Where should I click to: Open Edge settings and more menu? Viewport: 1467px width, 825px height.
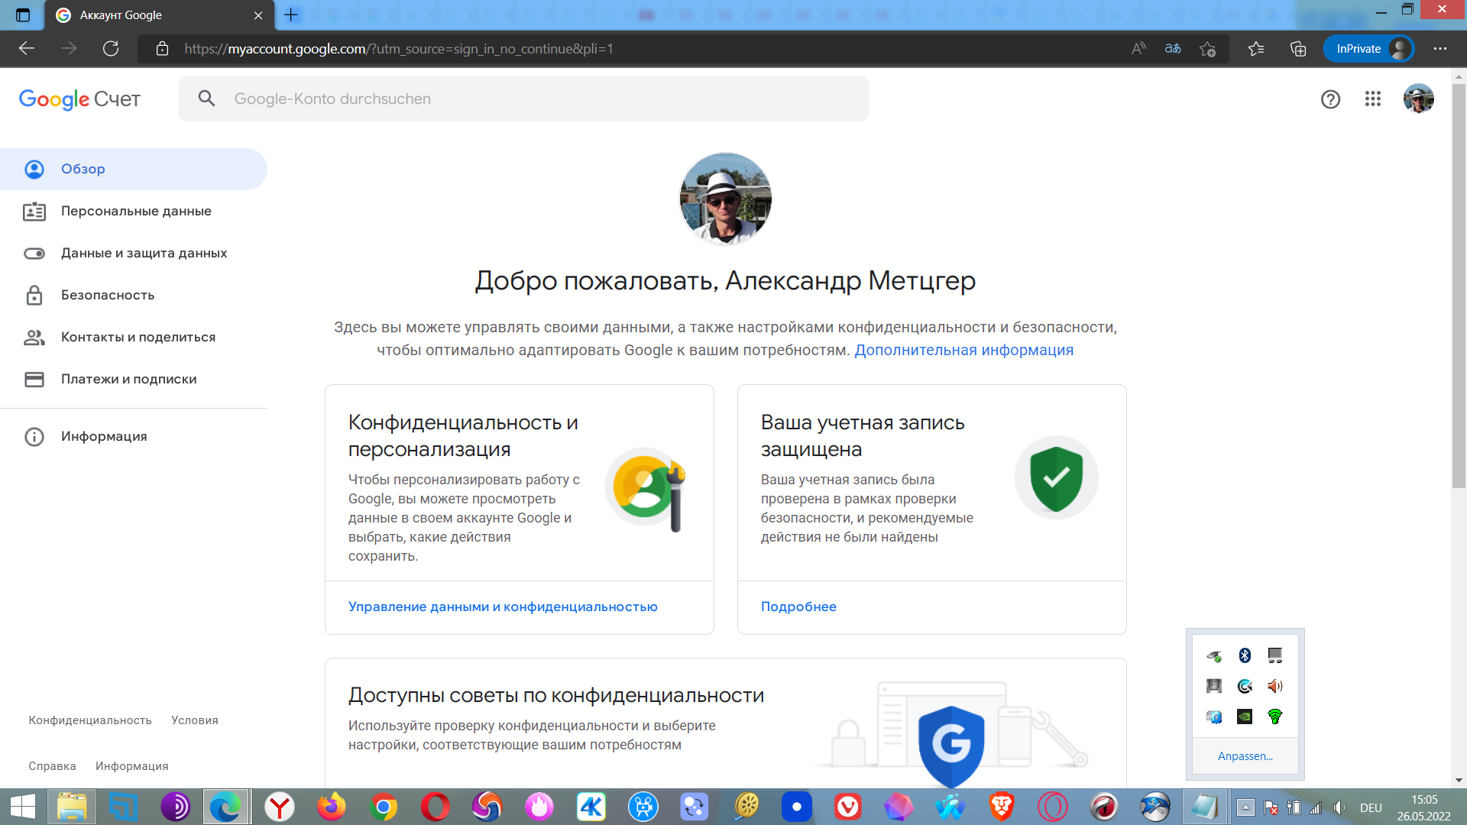click(1440, 49)
